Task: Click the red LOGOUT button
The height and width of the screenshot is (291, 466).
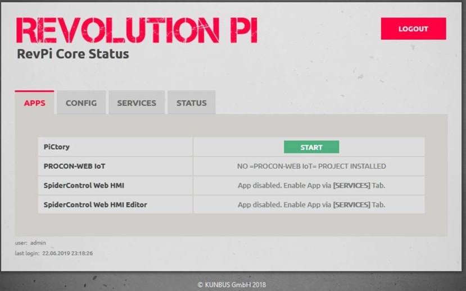Action: coord(413,29)
